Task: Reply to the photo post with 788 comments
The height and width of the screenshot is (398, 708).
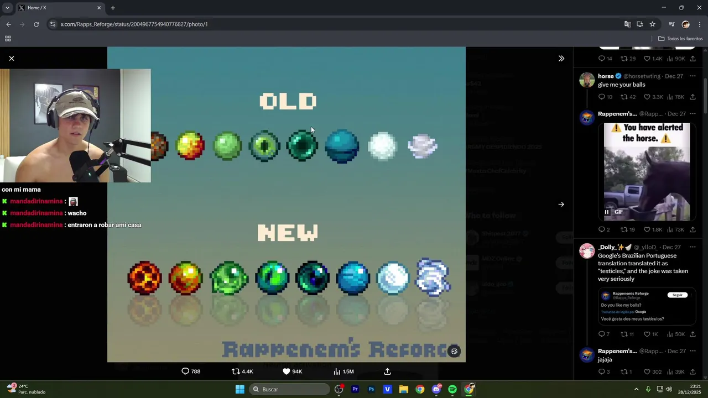Action: coord(191,371)
